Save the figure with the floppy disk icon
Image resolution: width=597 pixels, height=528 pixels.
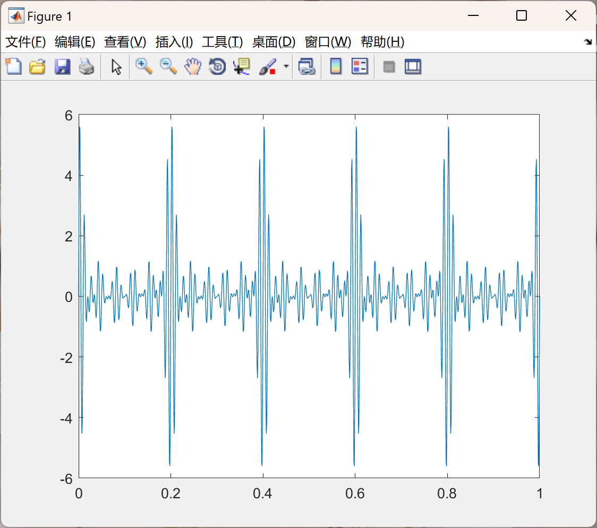point(63,66)
